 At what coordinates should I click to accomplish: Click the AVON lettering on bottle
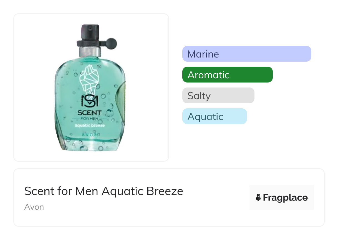90,134
